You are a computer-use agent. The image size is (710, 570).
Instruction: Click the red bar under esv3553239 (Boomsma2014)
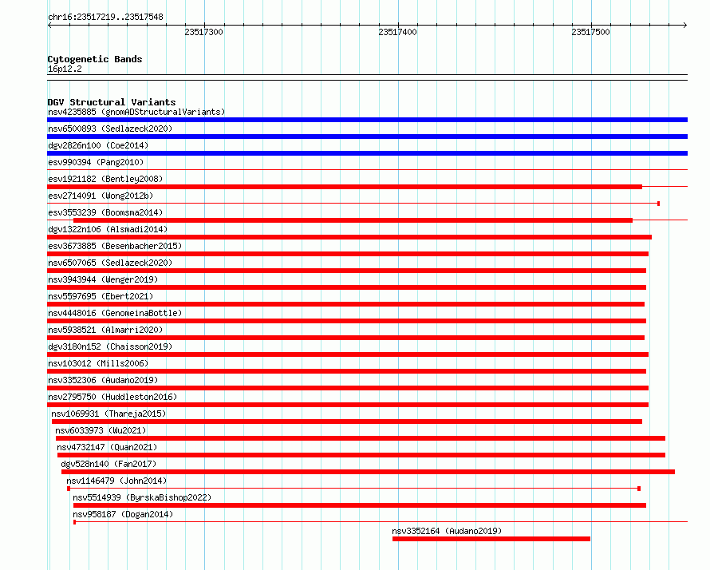pos(353,220)
